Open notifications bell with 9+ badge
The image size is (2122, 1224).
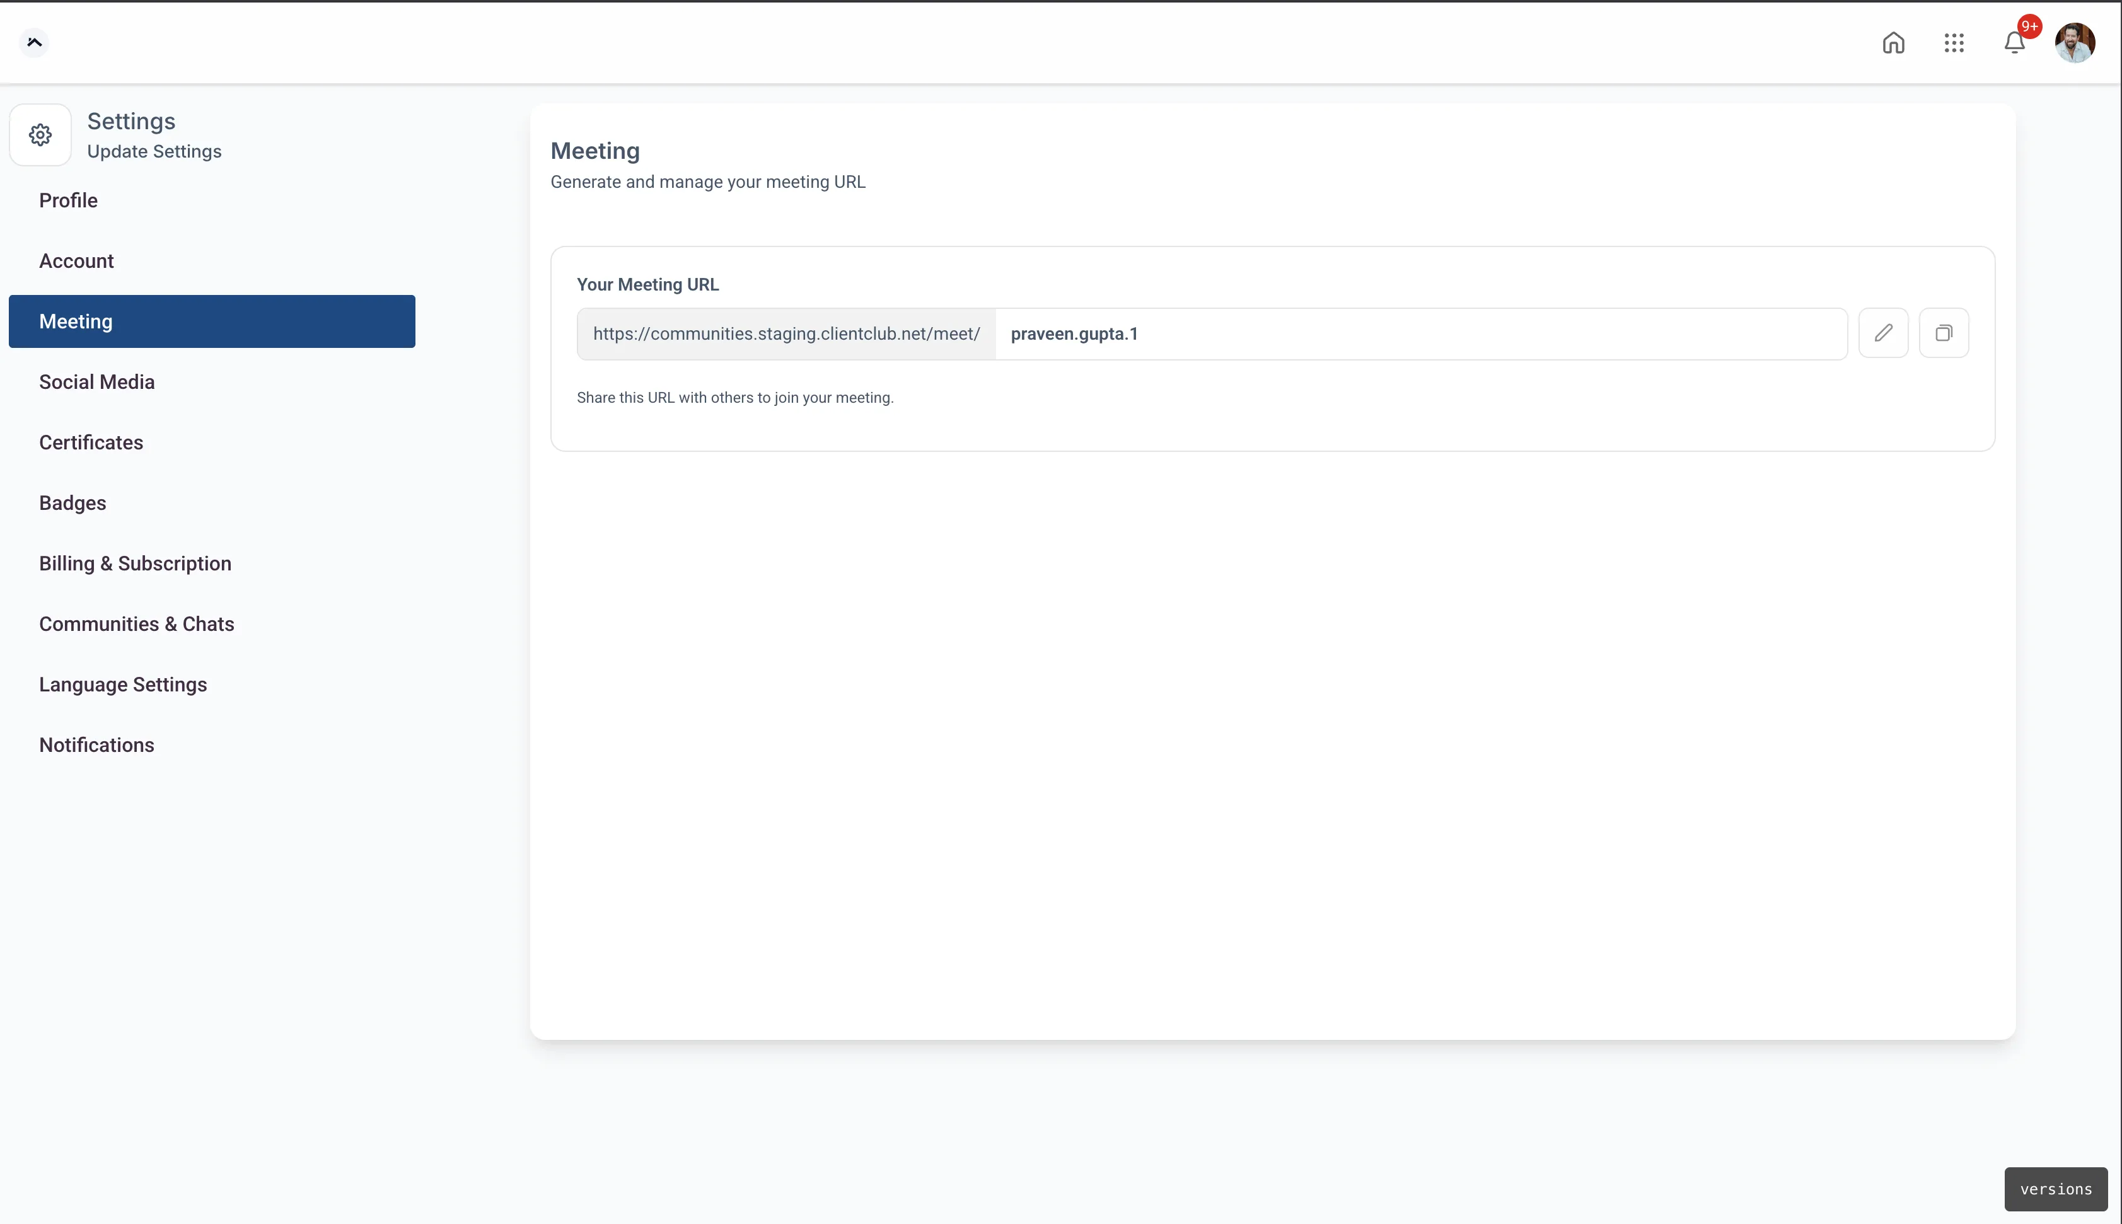pyautogui.click(x=2014, y=43)
